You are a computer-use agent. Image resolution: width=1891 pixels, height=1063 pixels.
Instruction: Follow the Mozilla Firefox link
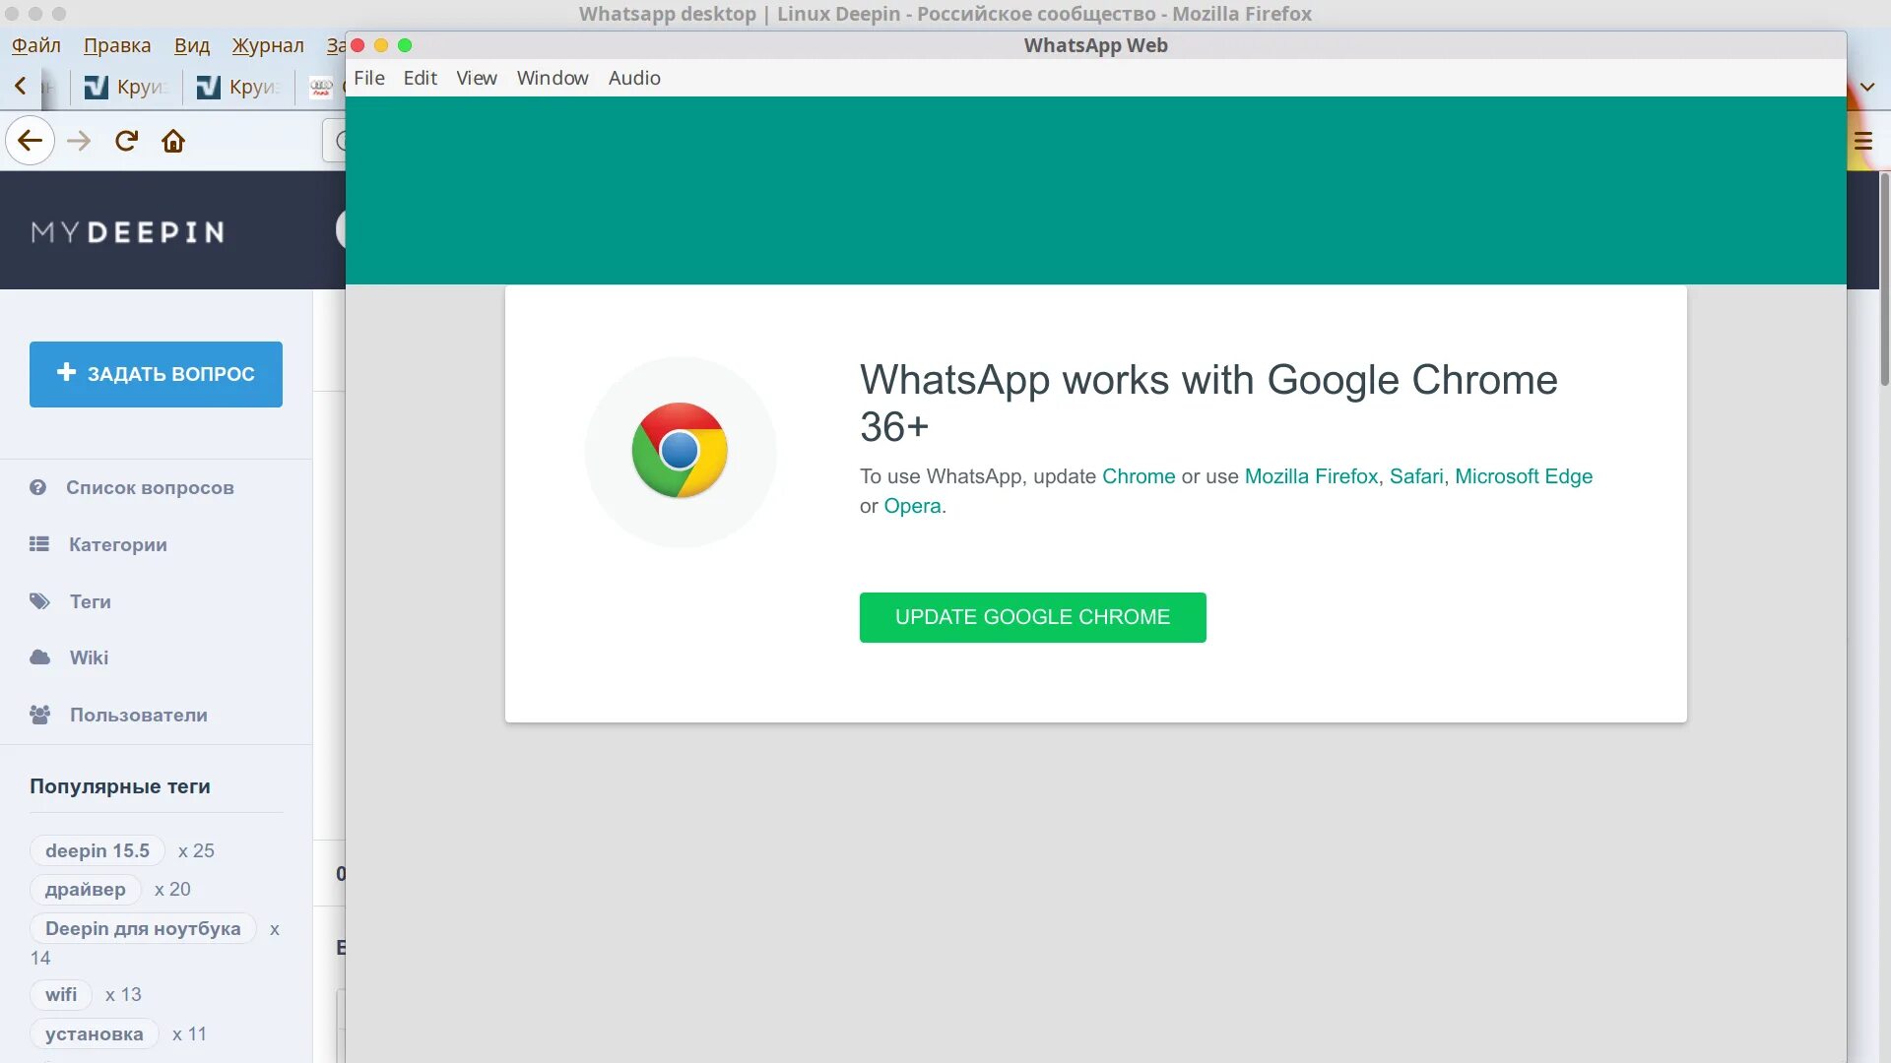(x=1311, y=476)
